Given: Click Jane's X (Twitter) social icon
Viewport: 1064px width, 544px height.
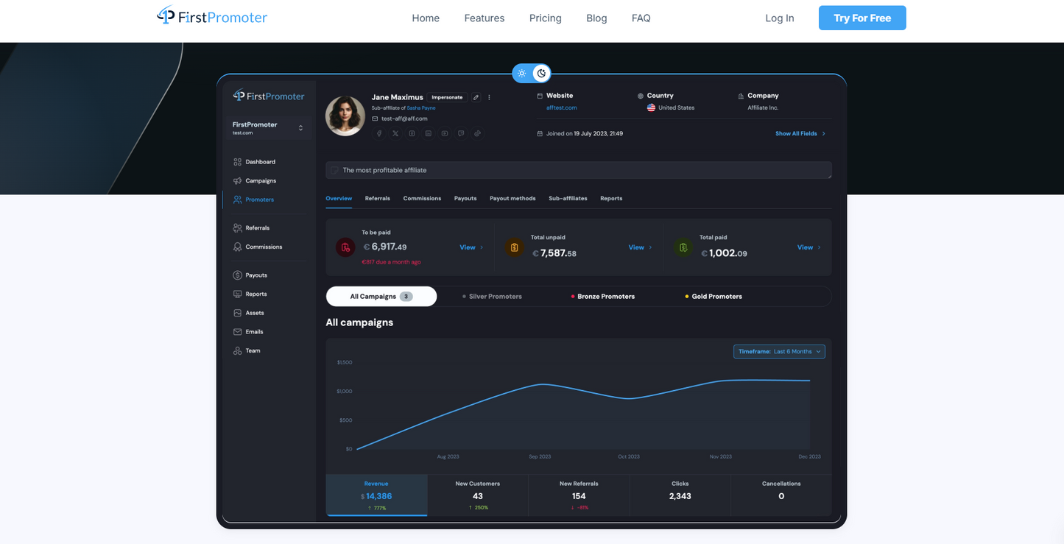Looking at the screenshot, I should [395, 133].
